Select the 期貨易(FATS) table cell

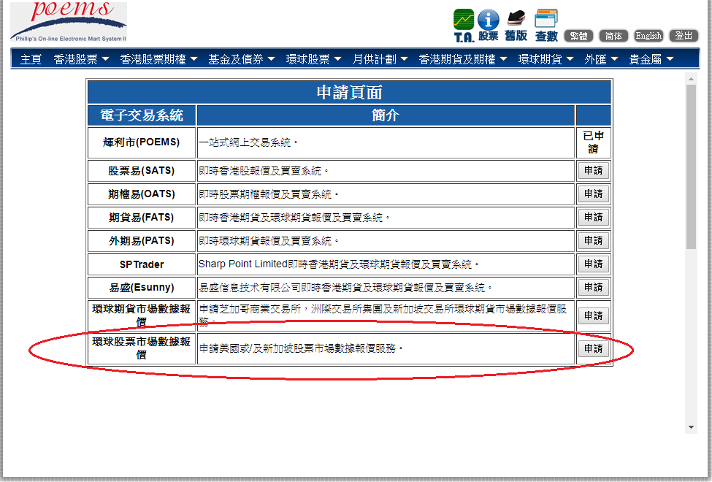point(141,218)
